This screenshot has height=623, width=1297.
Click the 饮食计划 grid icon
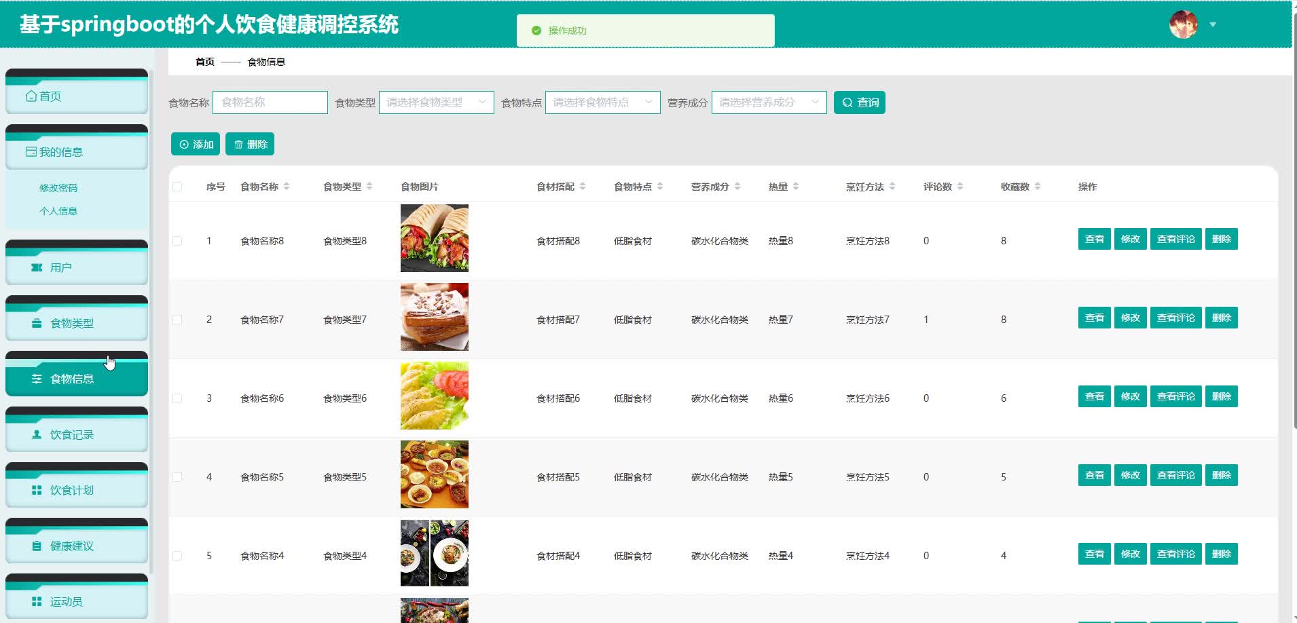pyautogui.click(x=37, y=490)
